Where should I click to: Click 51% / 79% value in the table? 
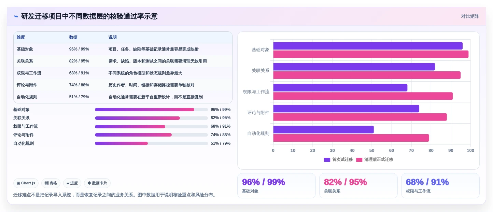click(x=79, y=97)
